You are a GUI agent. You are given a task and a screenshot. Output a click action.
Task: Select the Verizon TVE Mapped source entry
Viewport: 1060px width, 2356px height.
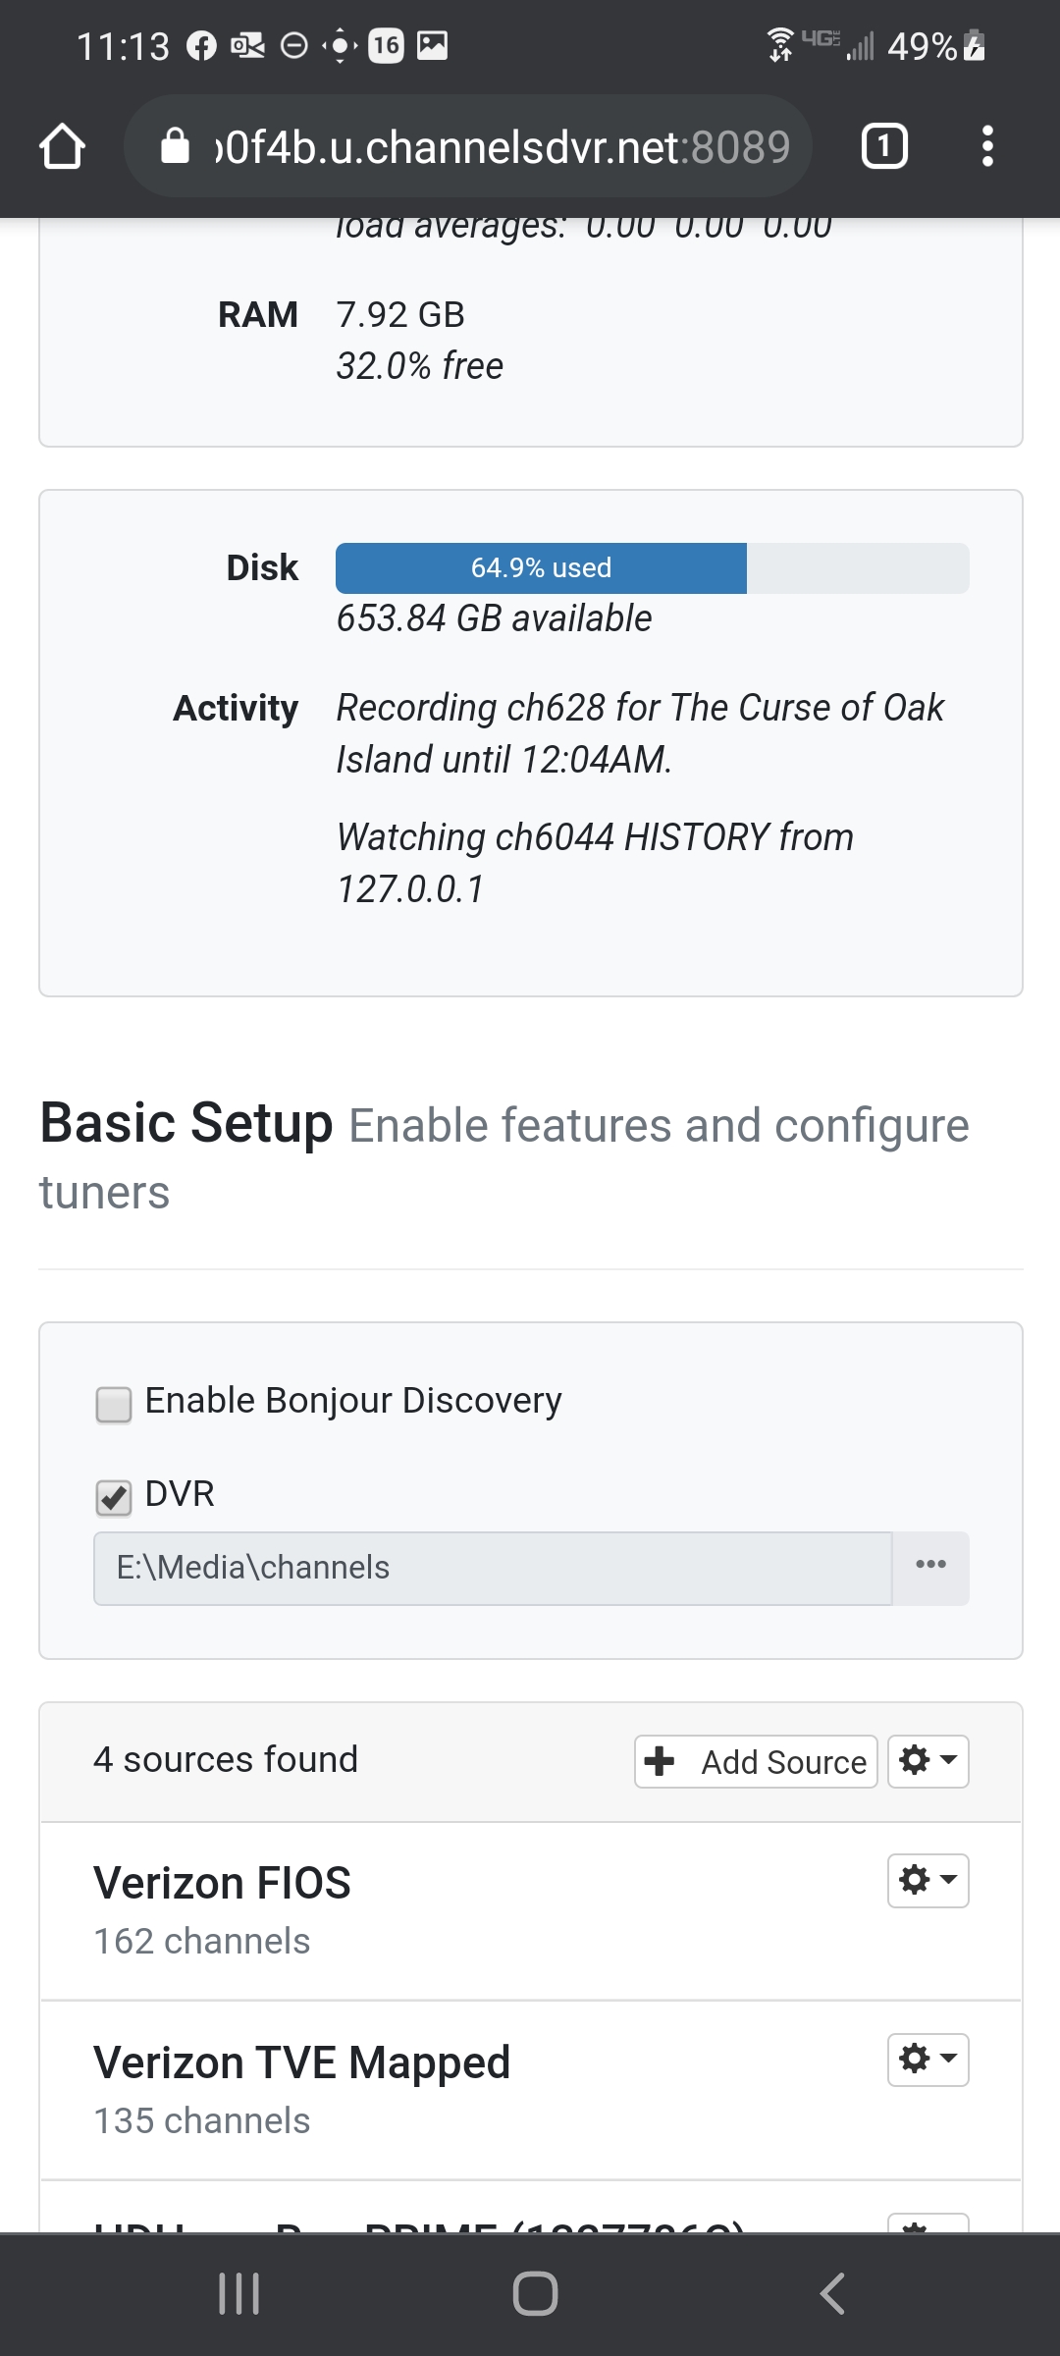301,2062
